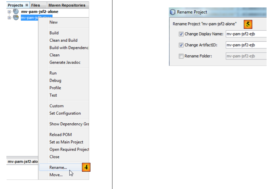Click the Change Display Name text field
Viewport: 274px width, 189px height.
[246, 34]
